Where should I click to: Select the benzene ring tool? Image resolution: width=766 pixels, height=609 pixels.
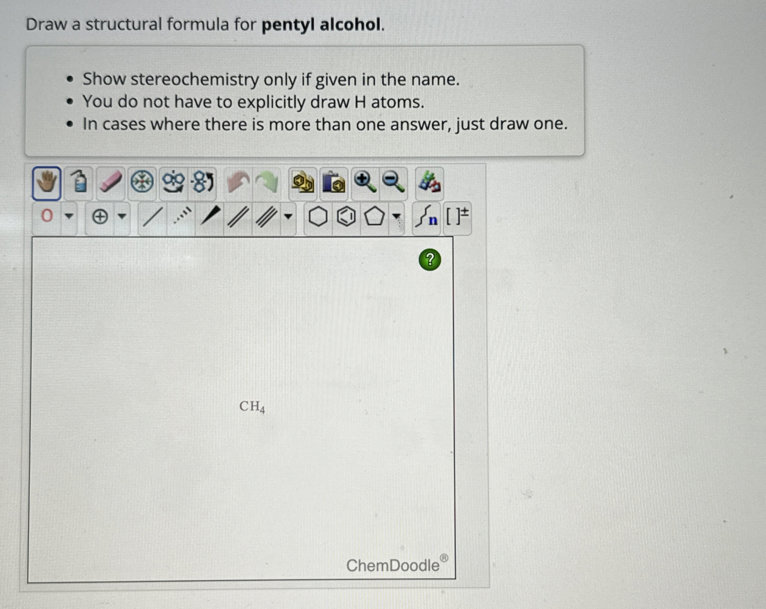pyautogui.click(x=346, y=217)
